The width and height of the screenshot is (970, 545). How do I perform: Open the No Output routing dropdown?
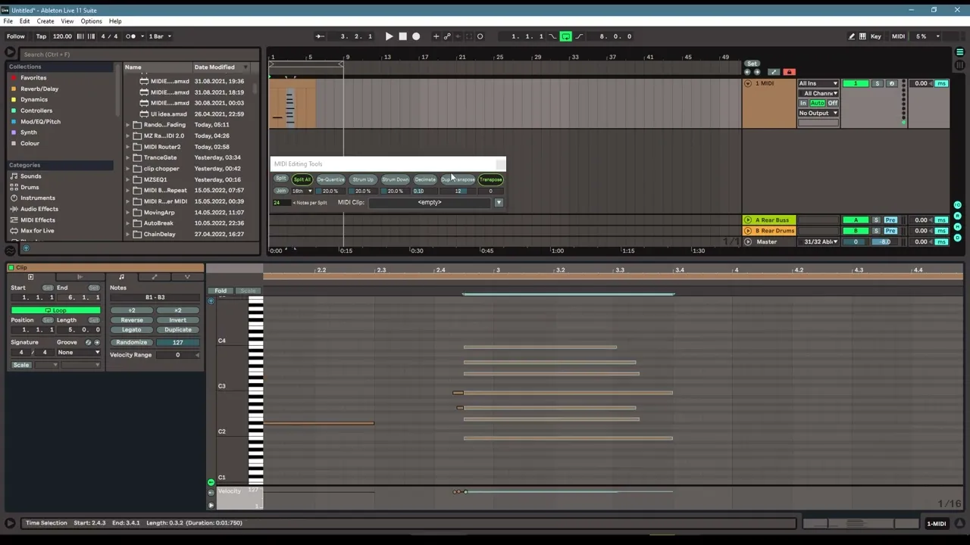click(x=818, y=113)
